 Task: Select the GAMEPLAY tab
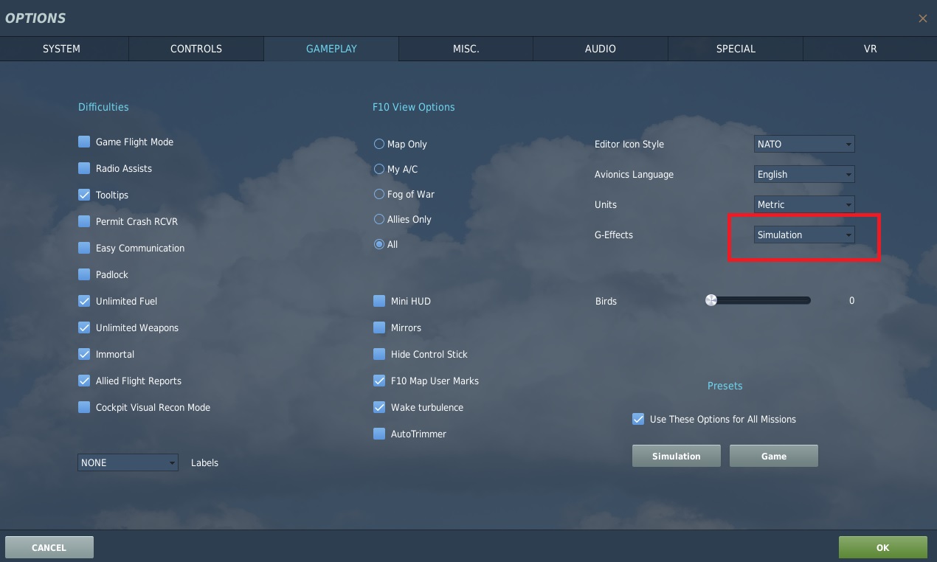pyautogui.click(x=331, y=49)
